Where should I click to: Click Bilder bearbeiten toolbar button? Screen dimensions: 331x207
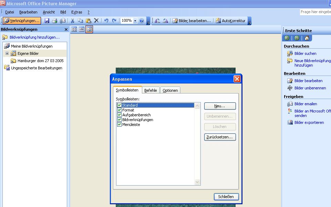192,21
